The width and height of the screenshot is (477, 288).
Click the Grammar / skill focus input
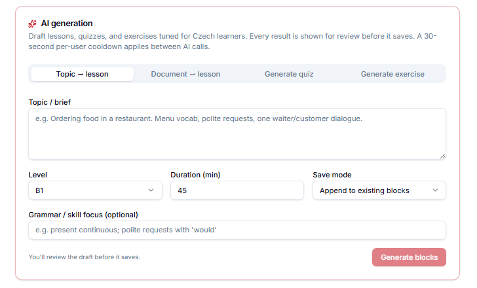(x=237, y=230)
